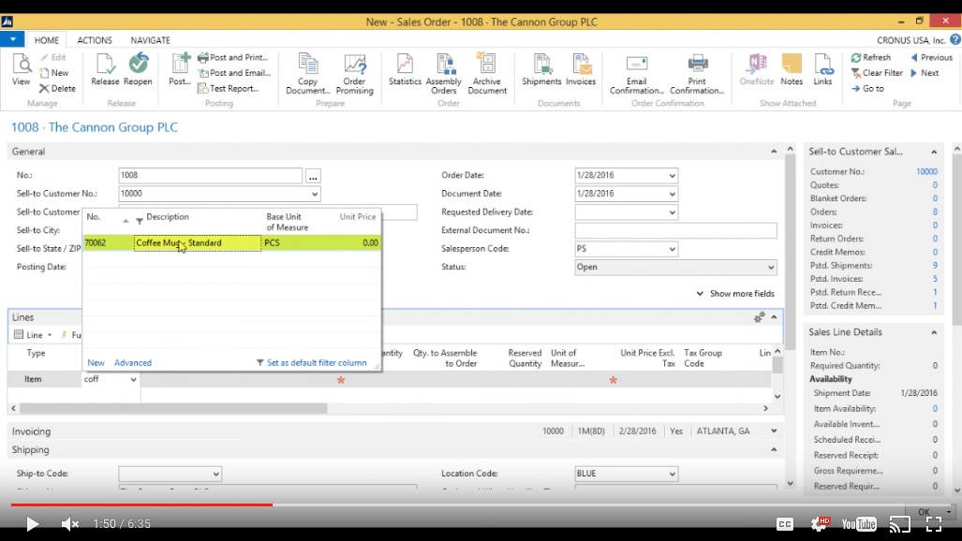This screenshot has height=541, width=962.
Task: Expand the Invoicing section
Action: [774, 431]
